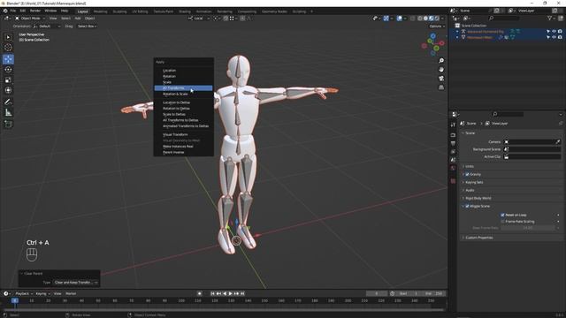Toggle visibility eye of the Rig object
This screenshot has height=318, width=566.
(555, 32)
